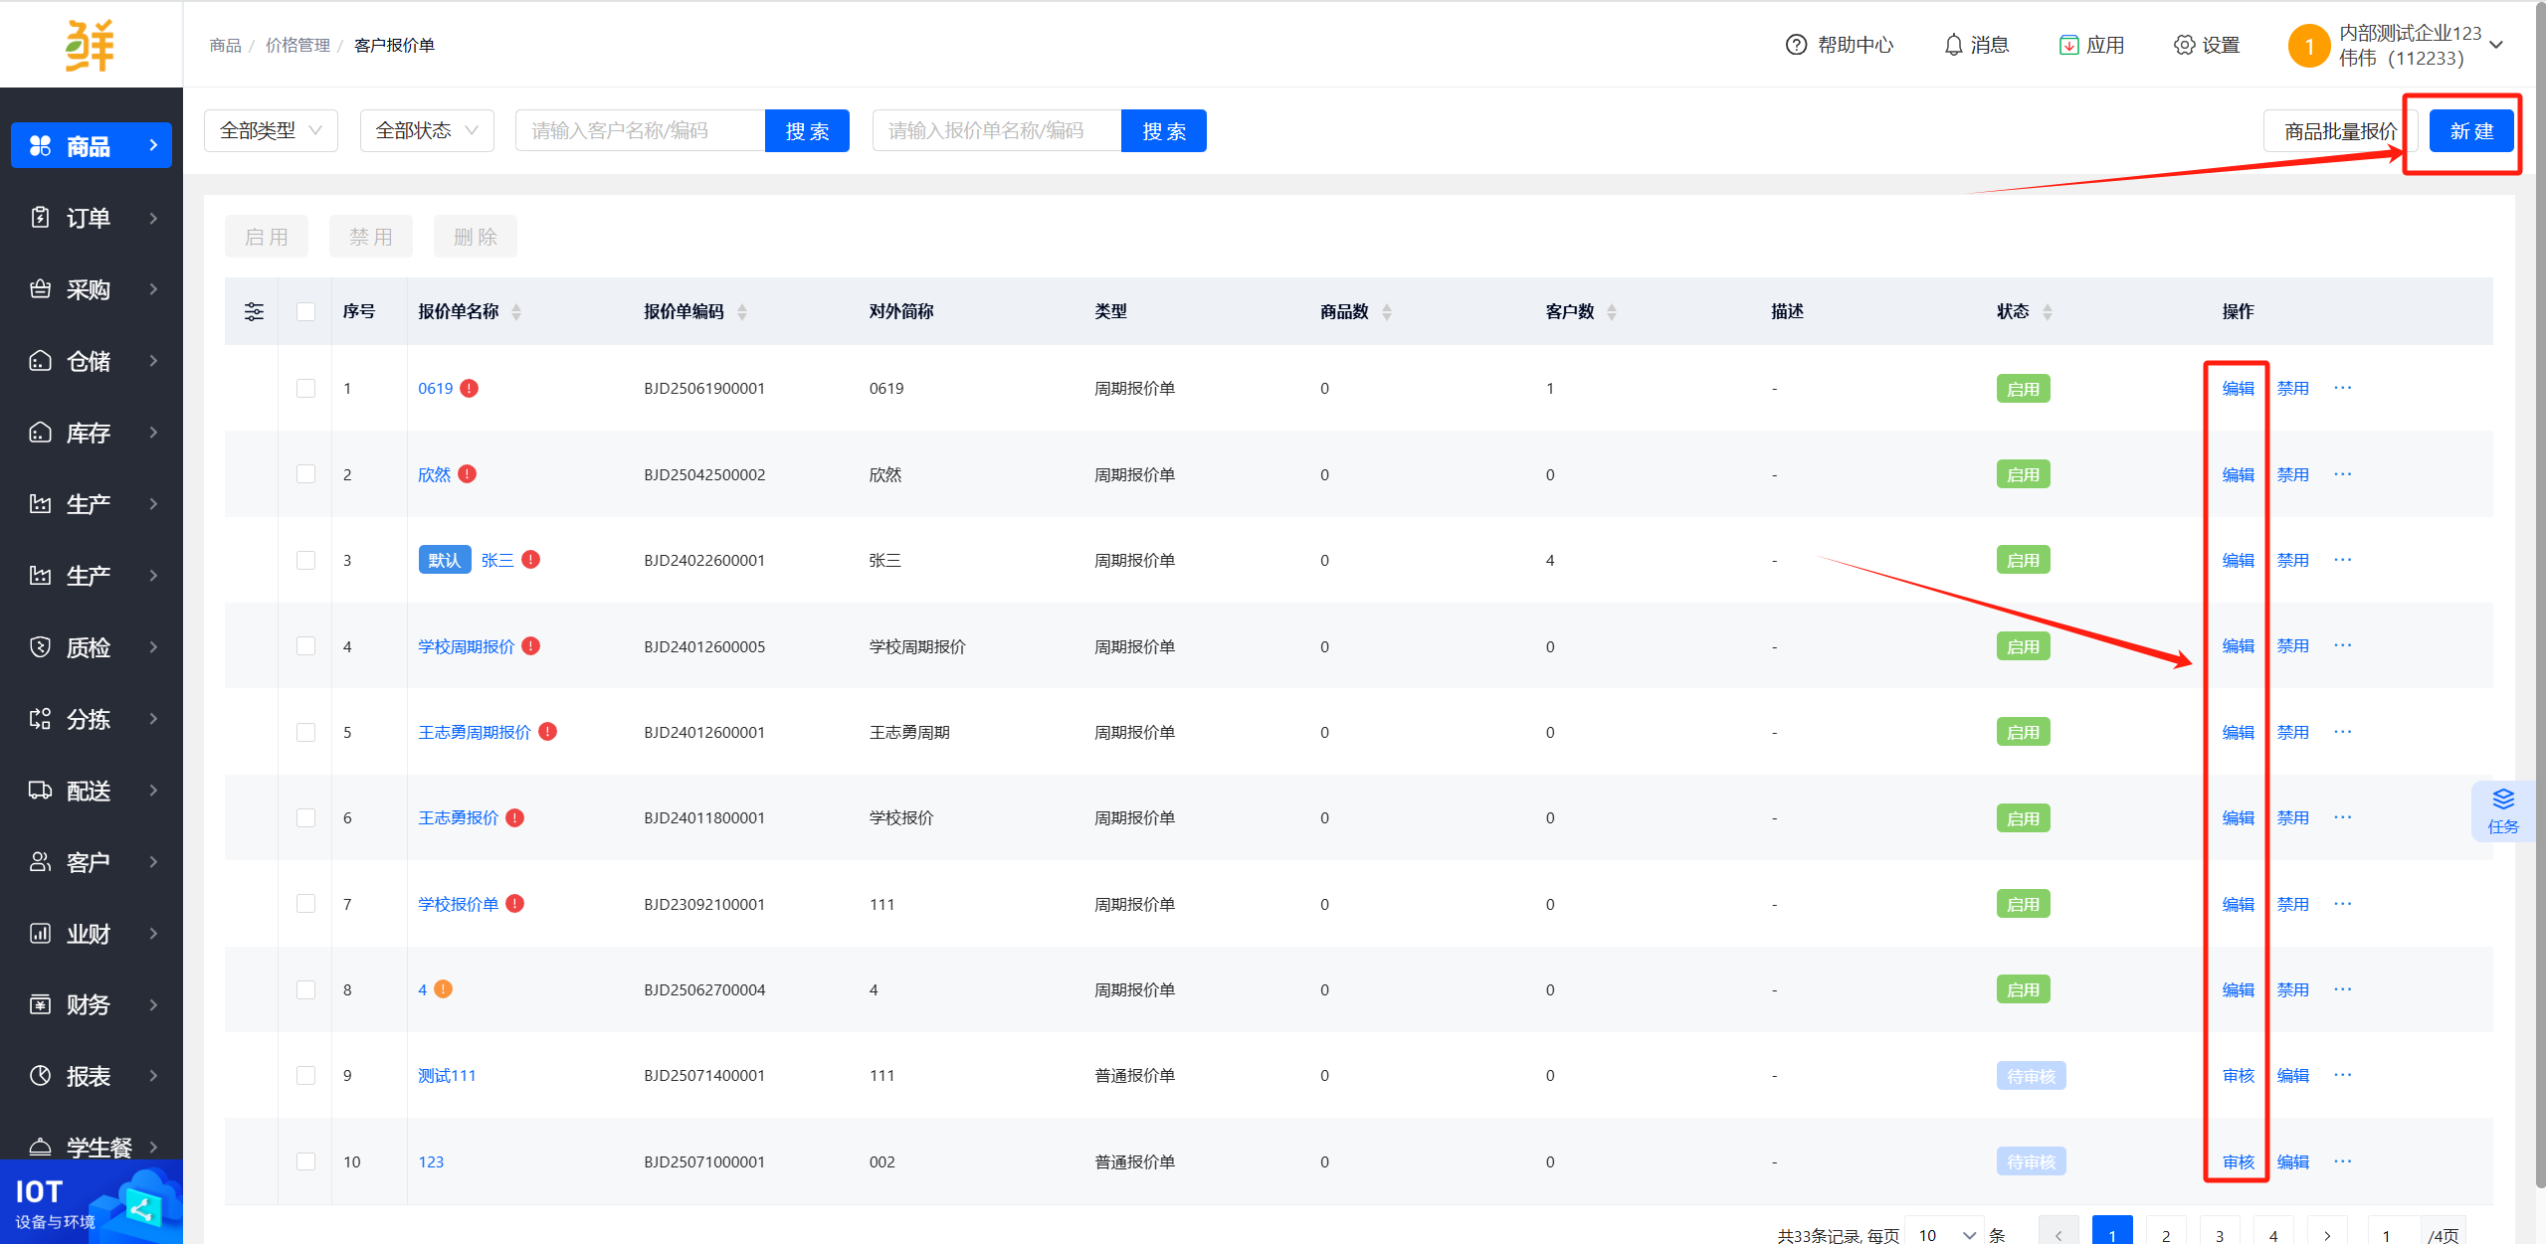
Task: Click 禁用 for row 欣然
Action: pos(2293,474)
